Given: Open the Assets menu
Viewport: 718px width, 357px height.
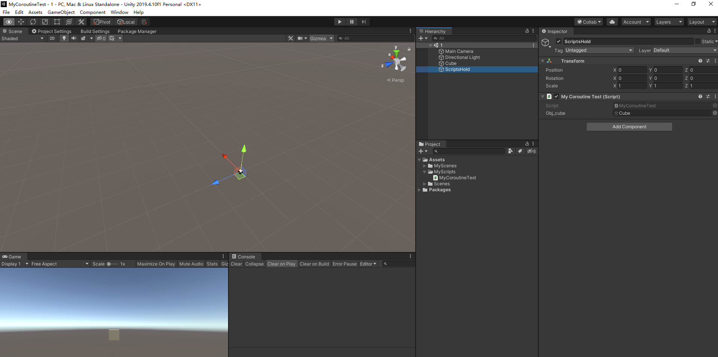Looking at the screenshot, I should [x=35, y=12].
